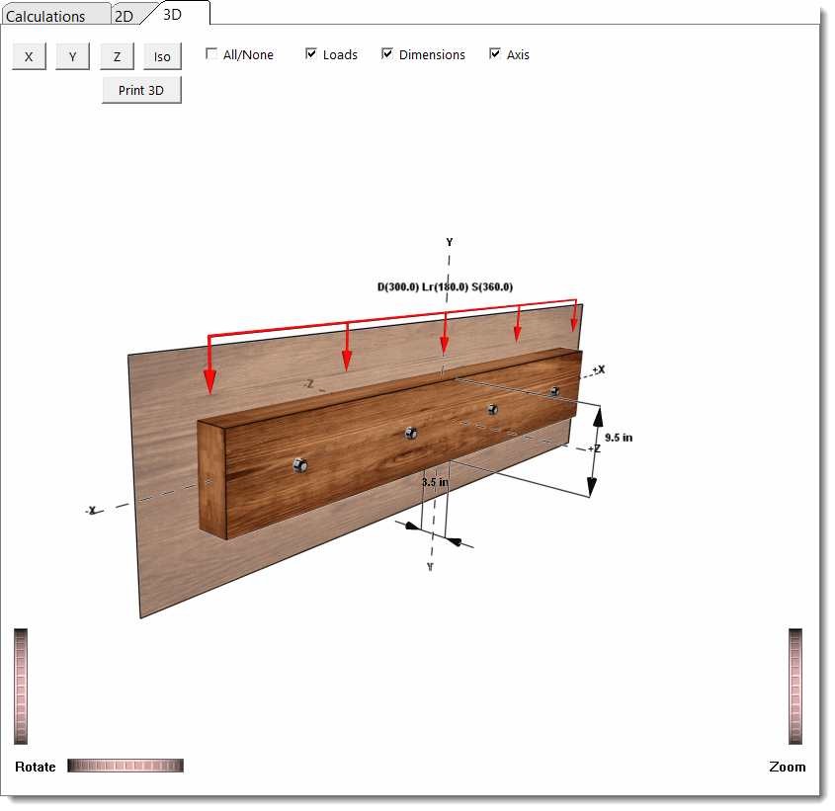Select the Z view button

click(x=117, y=56)
